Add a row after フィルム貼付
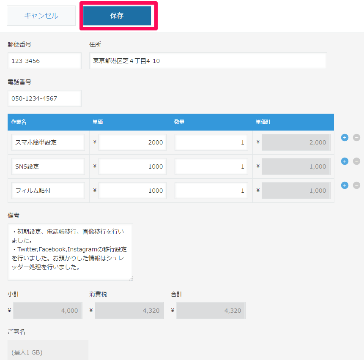The width and height of the screenshot is (364, 360). tap(345, 185)
